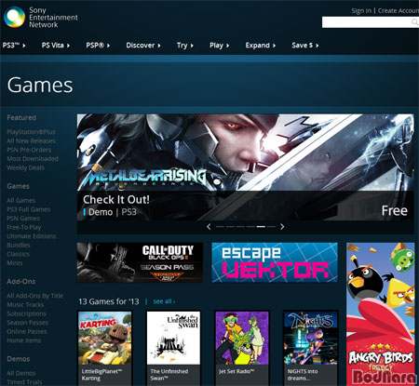
Task: Select The Unfinished Swan game tile
Action: (x=173, y=348)
